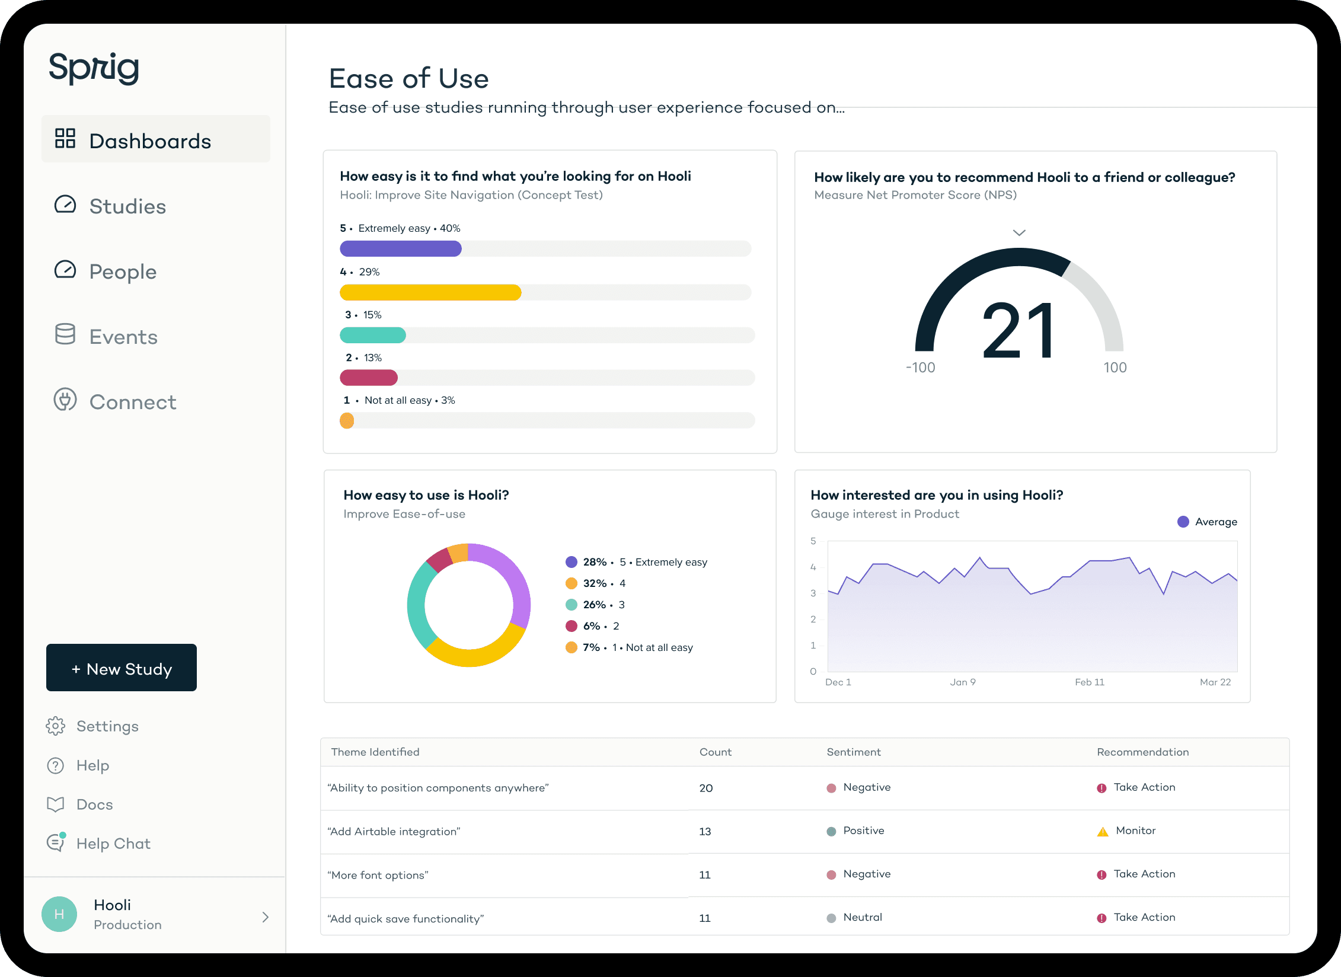Viewport: 1341px width, 977px height.
Task: Select "Add Airtable integration" theme
Action: 394,832
